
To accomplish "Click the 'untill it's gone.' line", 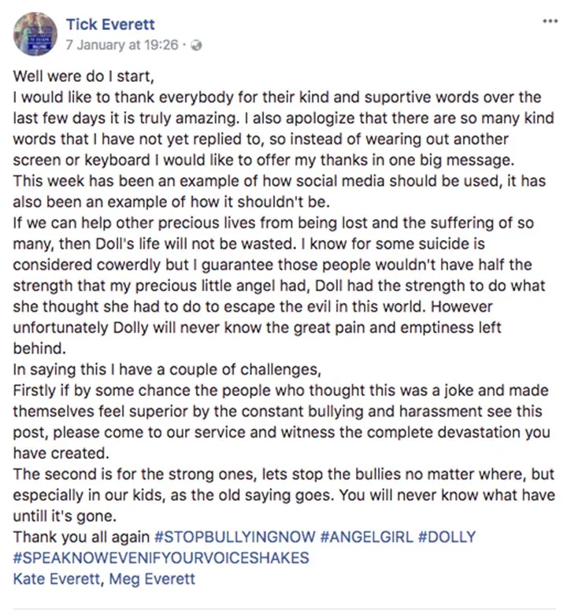I will pyautogui.click(x=65, y=516).
